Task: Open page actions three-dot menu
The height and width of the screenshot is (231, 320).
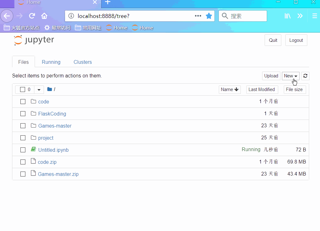Action: [198, 16]
